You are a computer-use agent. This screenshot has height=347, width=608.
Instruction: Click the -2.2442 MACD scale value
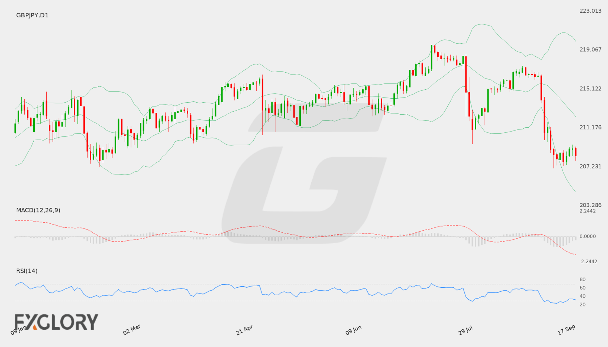click(x=588, y=261)
